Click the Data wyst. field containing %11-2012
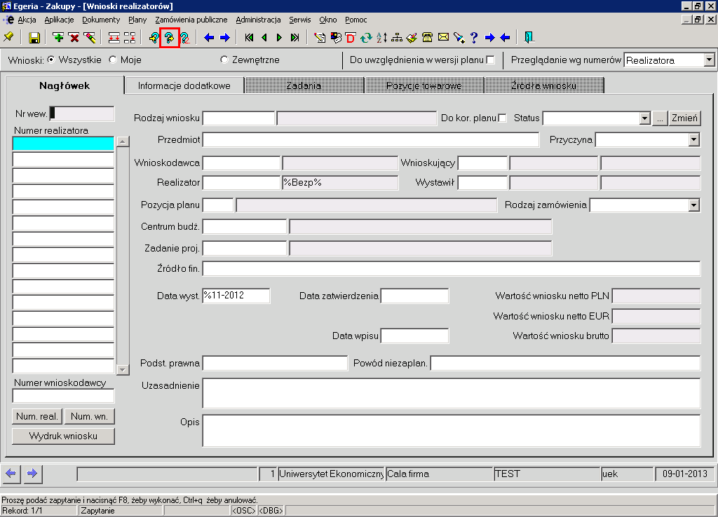 pos(236,296)
